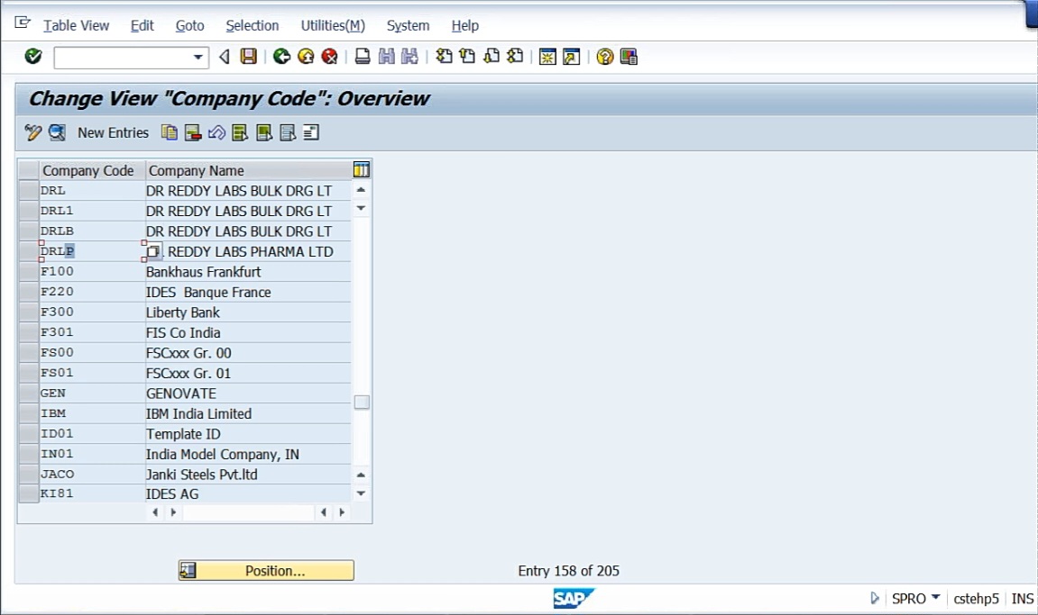Click the Deselect All icon
1038x615 pixels.
pos(288,133)
